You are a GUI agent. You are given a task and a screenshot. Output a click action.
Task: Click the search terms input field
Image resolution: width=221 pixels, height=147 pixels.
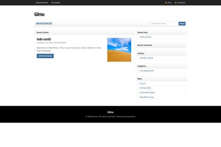164,24
